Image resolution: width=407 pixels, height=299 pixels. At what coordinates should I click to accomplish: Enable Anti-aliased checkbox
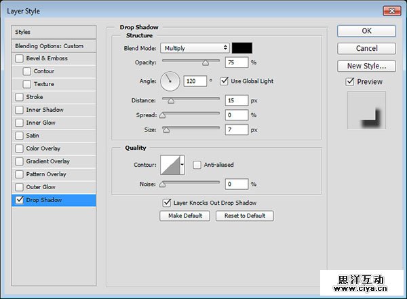(197, 165)
